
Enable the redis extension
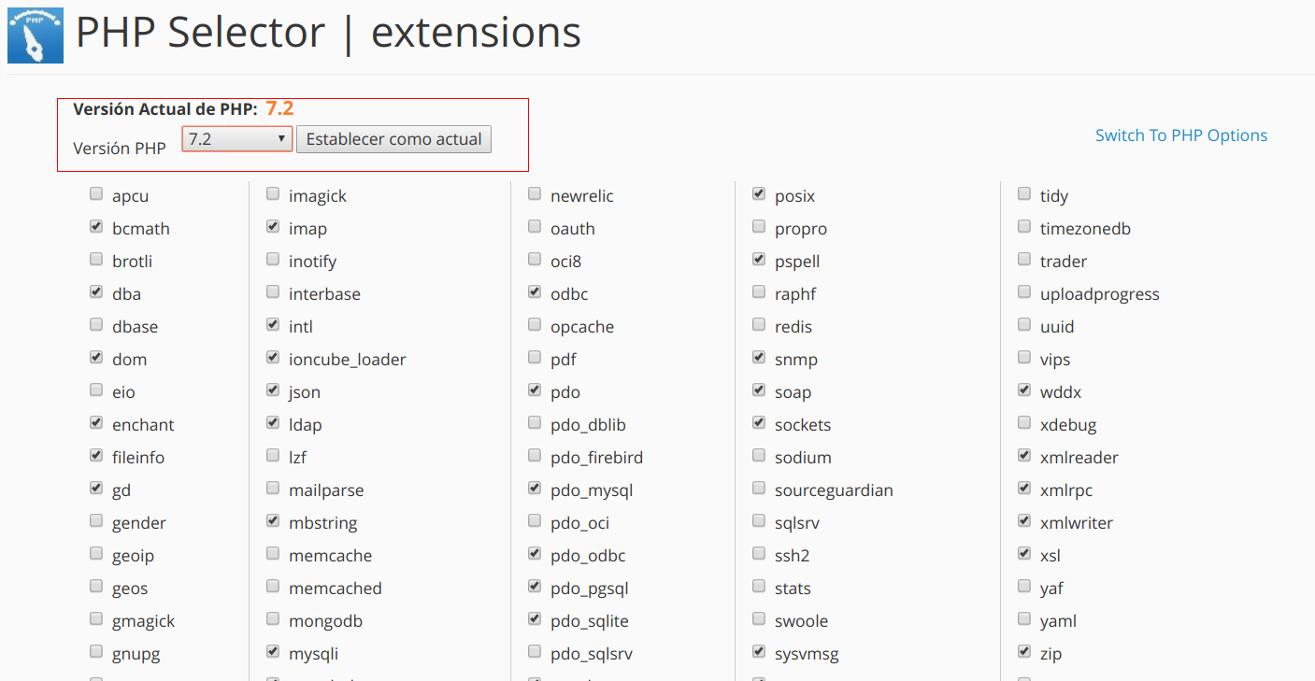tap(758, 324)
